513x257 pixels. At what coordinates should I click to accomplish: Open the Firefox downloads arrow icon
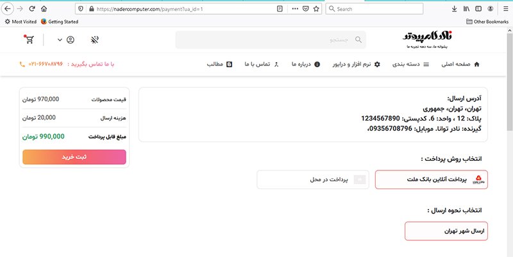(454, 9)
